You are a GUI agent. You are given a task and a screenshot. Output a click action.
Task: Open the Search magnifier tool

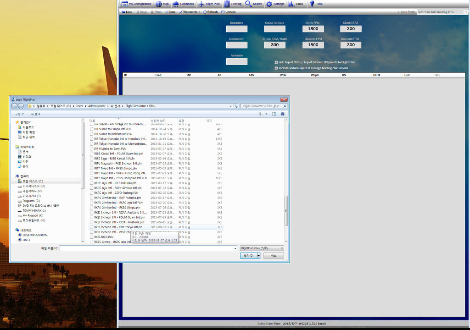coord(253,4)
